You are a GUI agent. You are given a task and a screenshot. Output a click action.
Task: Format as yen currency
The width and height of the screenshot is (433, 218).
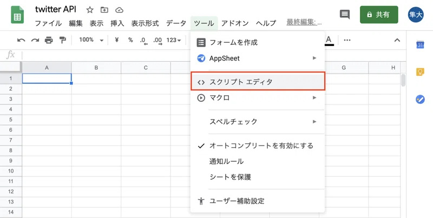(x=116, y=40)
